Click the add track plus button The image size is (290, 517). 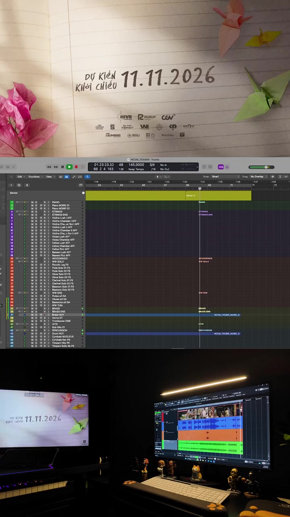click(x=11, y=185)
